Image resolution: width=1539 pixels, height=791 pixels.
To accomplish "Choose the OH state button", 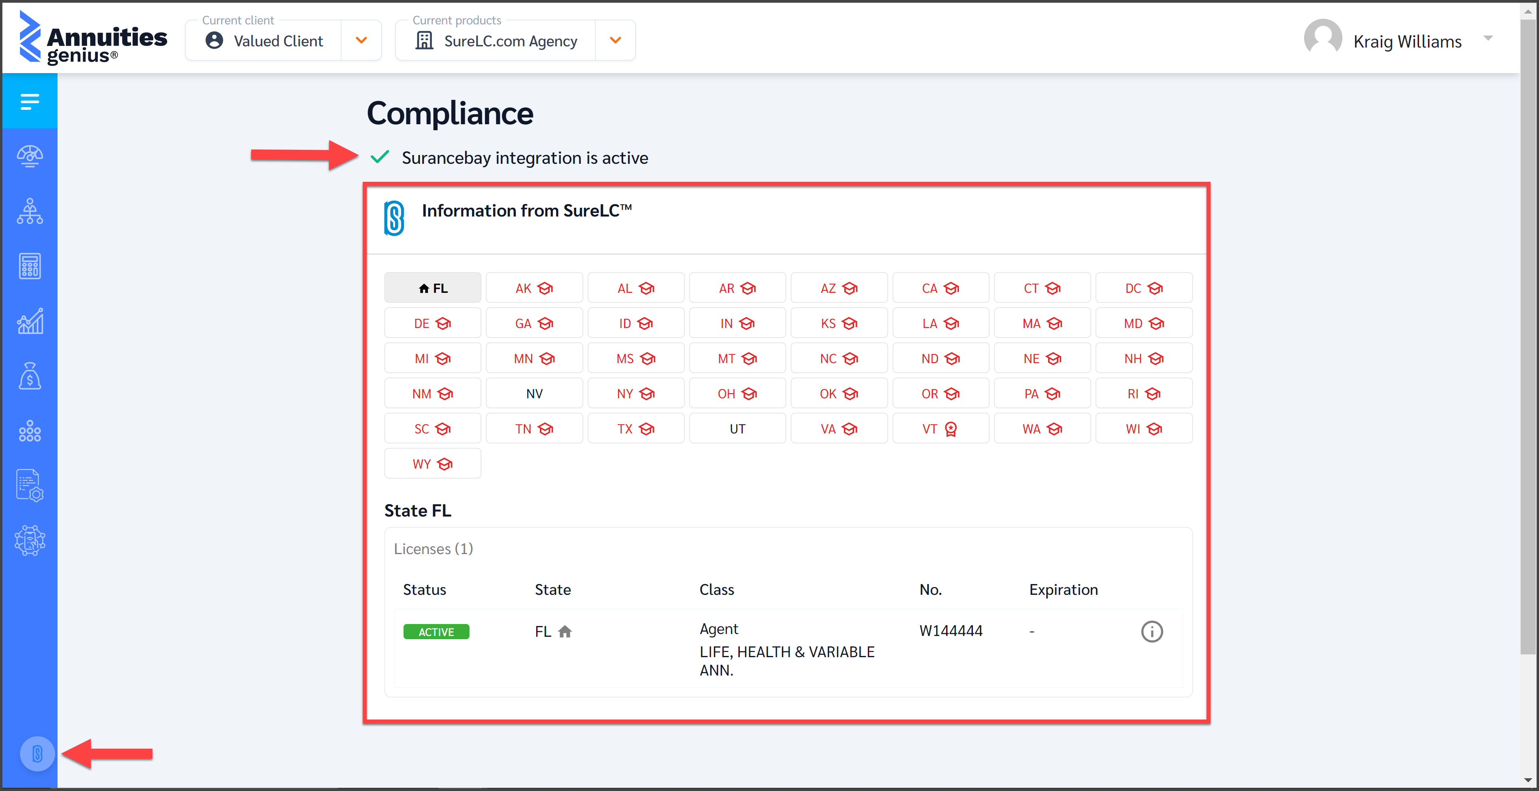I will pos(737,394).
